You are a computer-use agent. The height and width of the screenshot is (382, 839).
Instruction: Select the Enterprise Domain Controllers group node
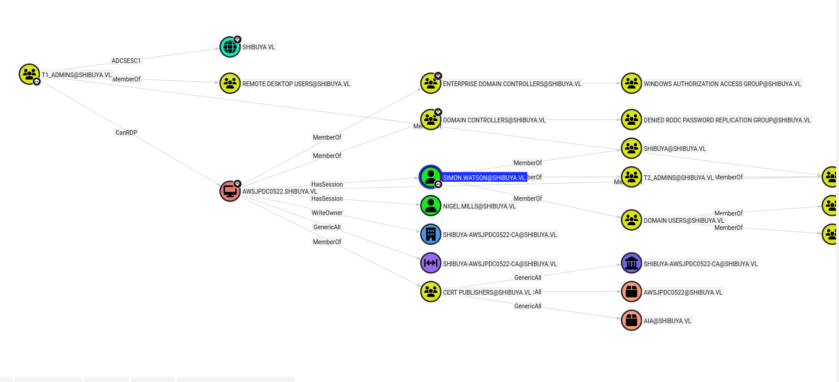[431, 83]
